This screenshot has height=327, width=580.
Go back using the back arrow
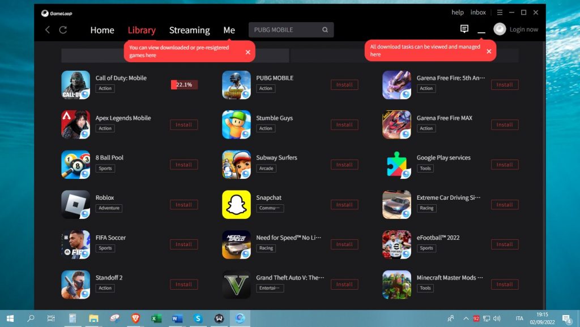pyautogui.click(x=48, y=30)
